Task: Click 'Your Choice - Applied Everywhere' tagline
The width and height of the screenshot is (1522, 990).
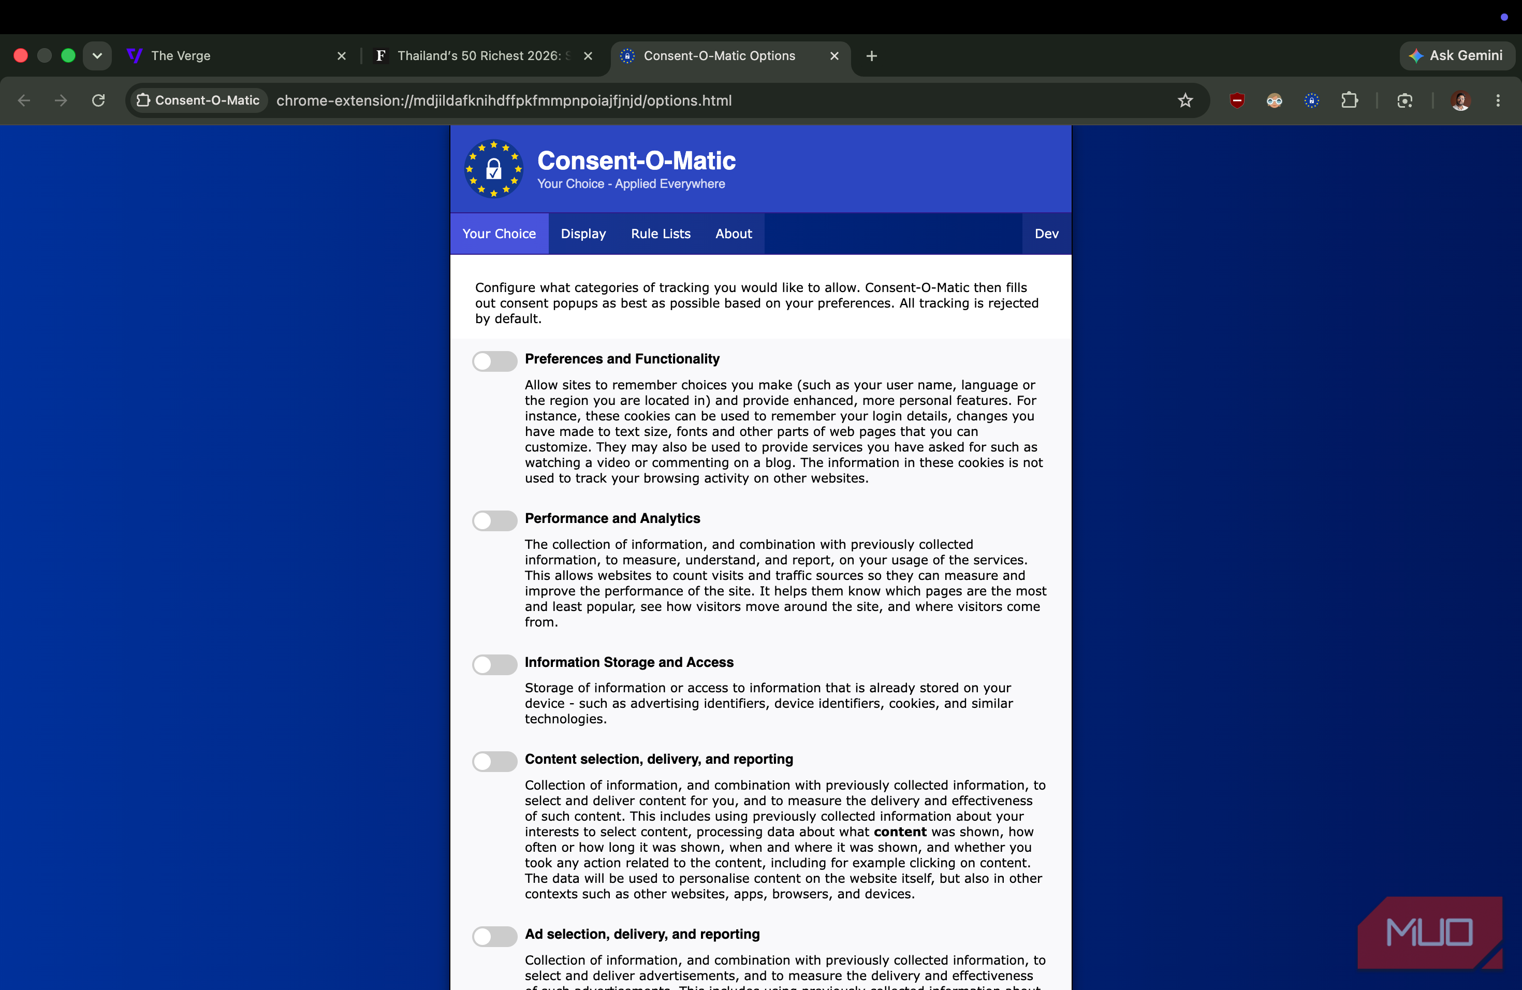Action: (631, 183)
